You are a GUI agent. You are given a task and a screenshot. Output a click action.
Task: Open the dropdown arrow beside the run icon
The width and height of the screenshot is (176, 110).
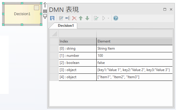click(108, 18)
